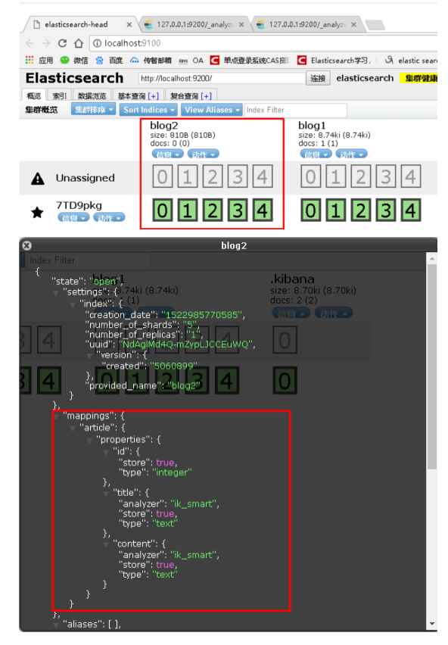Open the Elasticsearch学习 bookmark
Image resolution: width=448 pixels, height=645 pixels.
pos(334,61)
